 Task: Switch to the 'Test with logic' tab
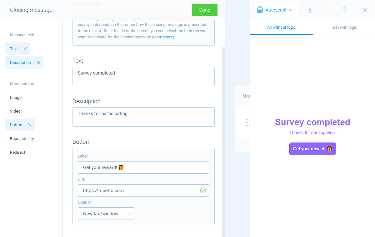[344, 27]
